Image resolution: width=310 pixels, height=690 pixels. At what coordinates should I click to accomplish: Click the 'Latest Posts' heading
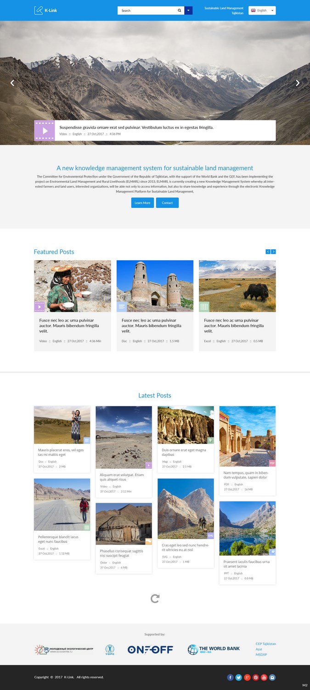pos(155,395)
